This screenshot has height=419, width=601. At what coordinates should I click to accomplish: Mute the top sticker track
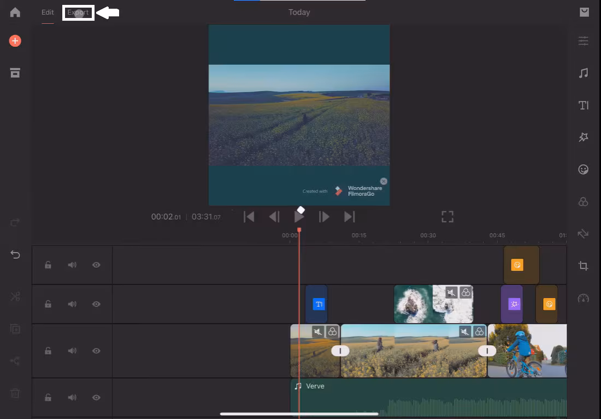pyautogui.click(x=72, y=265)
